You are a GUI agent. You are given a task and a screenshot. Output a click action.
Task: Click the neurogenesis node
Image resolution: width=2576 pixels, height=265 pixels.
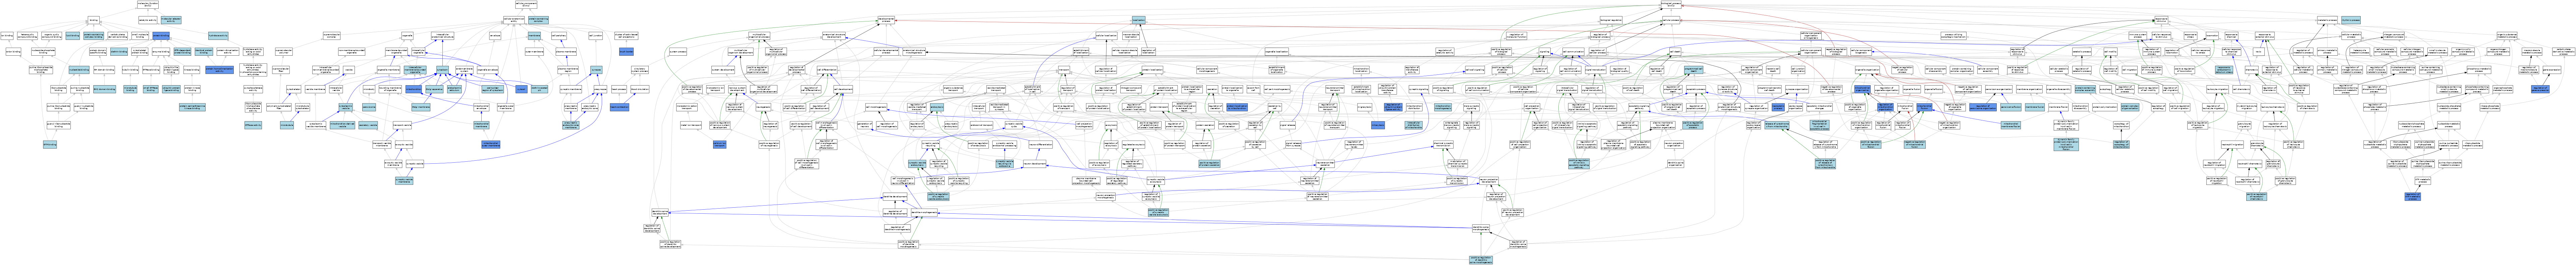click(x=763, y=107)
